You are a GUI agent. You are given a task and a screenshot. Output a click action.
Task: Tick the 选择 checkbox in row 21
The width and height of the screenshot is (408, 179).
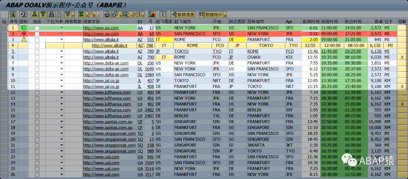37,145
